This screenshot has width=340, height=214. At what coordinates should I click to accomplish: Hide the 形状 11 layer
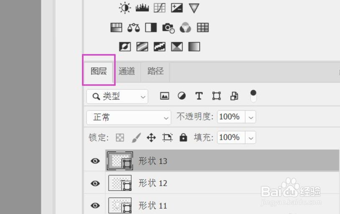[95, 205]
